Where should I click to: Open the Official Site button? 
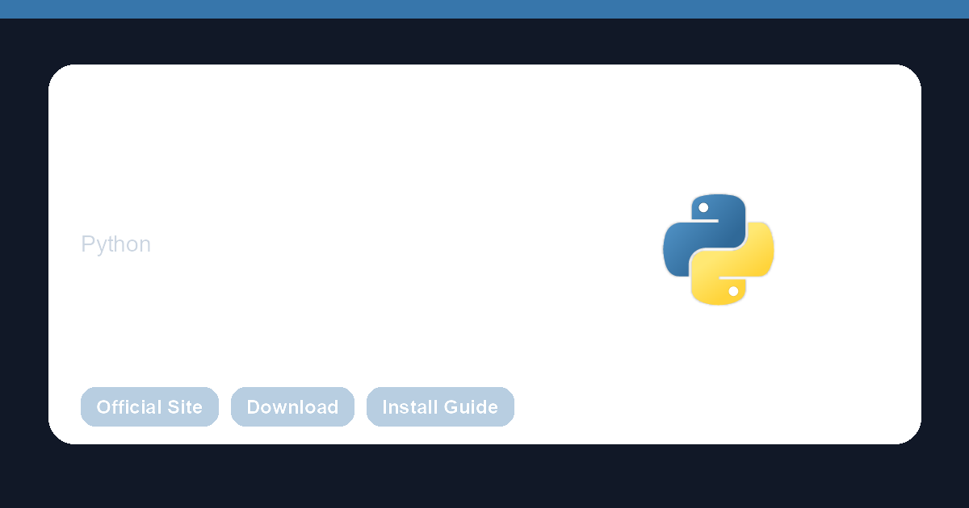coord(149,406)
